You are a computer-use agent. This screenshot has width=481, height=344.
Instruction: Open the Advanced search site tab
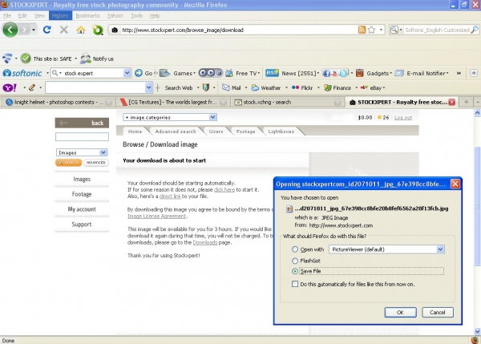coord(175,132)
